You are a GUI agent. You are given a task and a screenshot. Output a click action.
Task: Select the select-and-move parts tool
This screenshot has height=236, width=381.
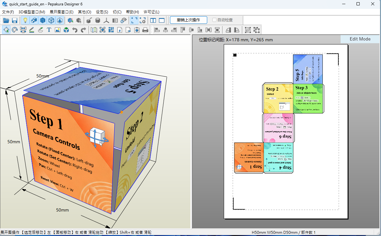(x=6, y=30)
